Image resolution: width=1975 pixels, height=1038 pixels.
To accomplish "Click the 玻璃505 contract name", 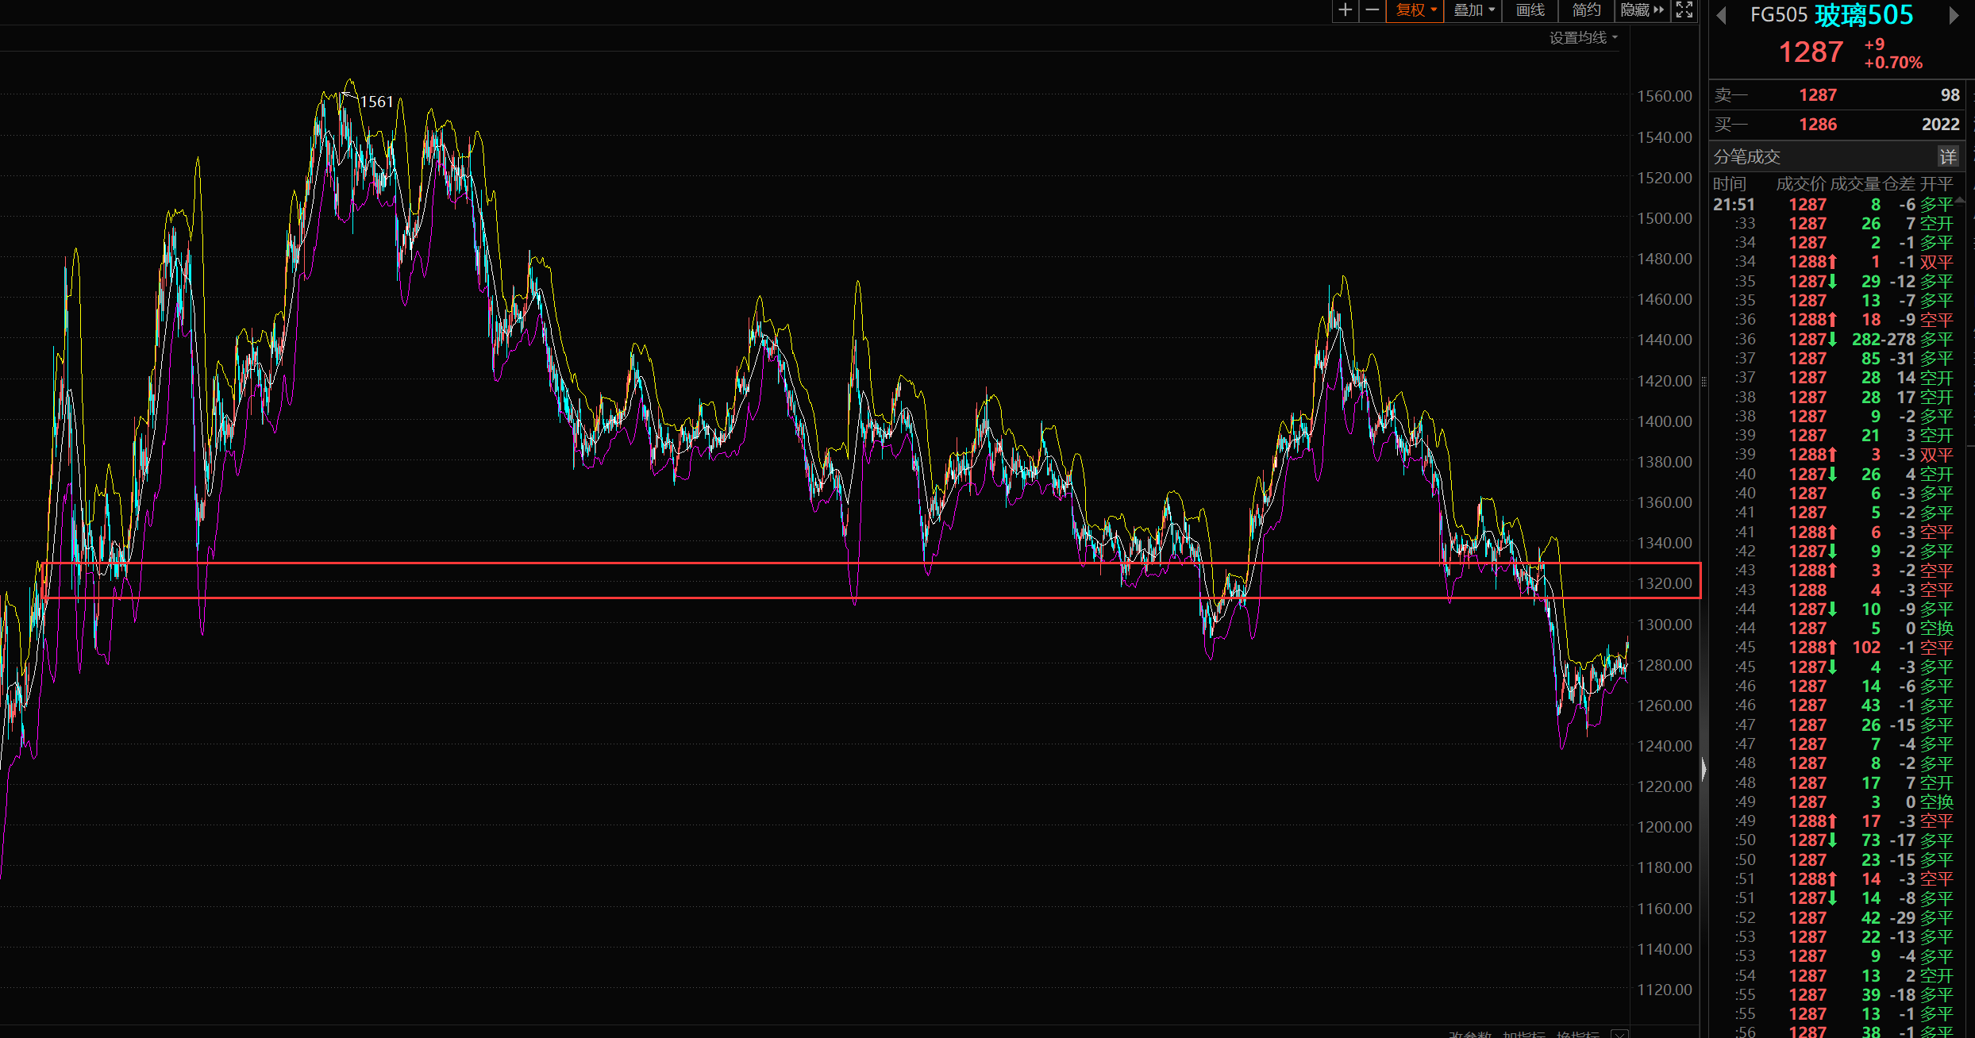I will 1863,15.
